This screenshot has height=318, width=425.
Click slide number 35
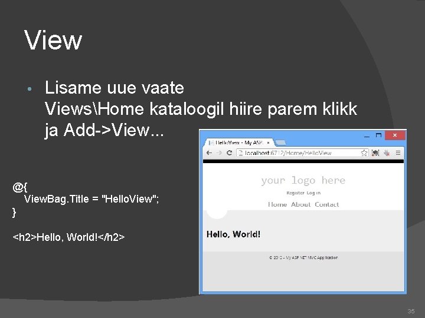point(411,312)
